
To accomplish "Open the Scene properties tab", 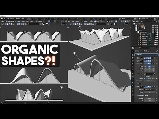I will pyautogui.click(x=132, y=63).
